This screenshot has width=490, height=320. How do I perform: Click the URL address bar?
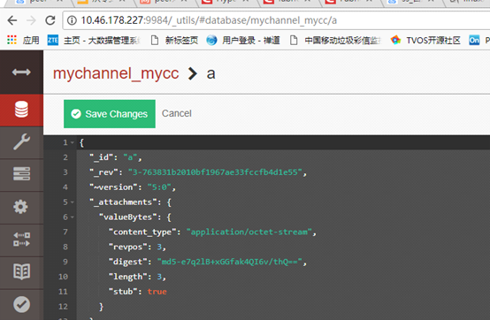pyautogui.click(x=275, y=20)
